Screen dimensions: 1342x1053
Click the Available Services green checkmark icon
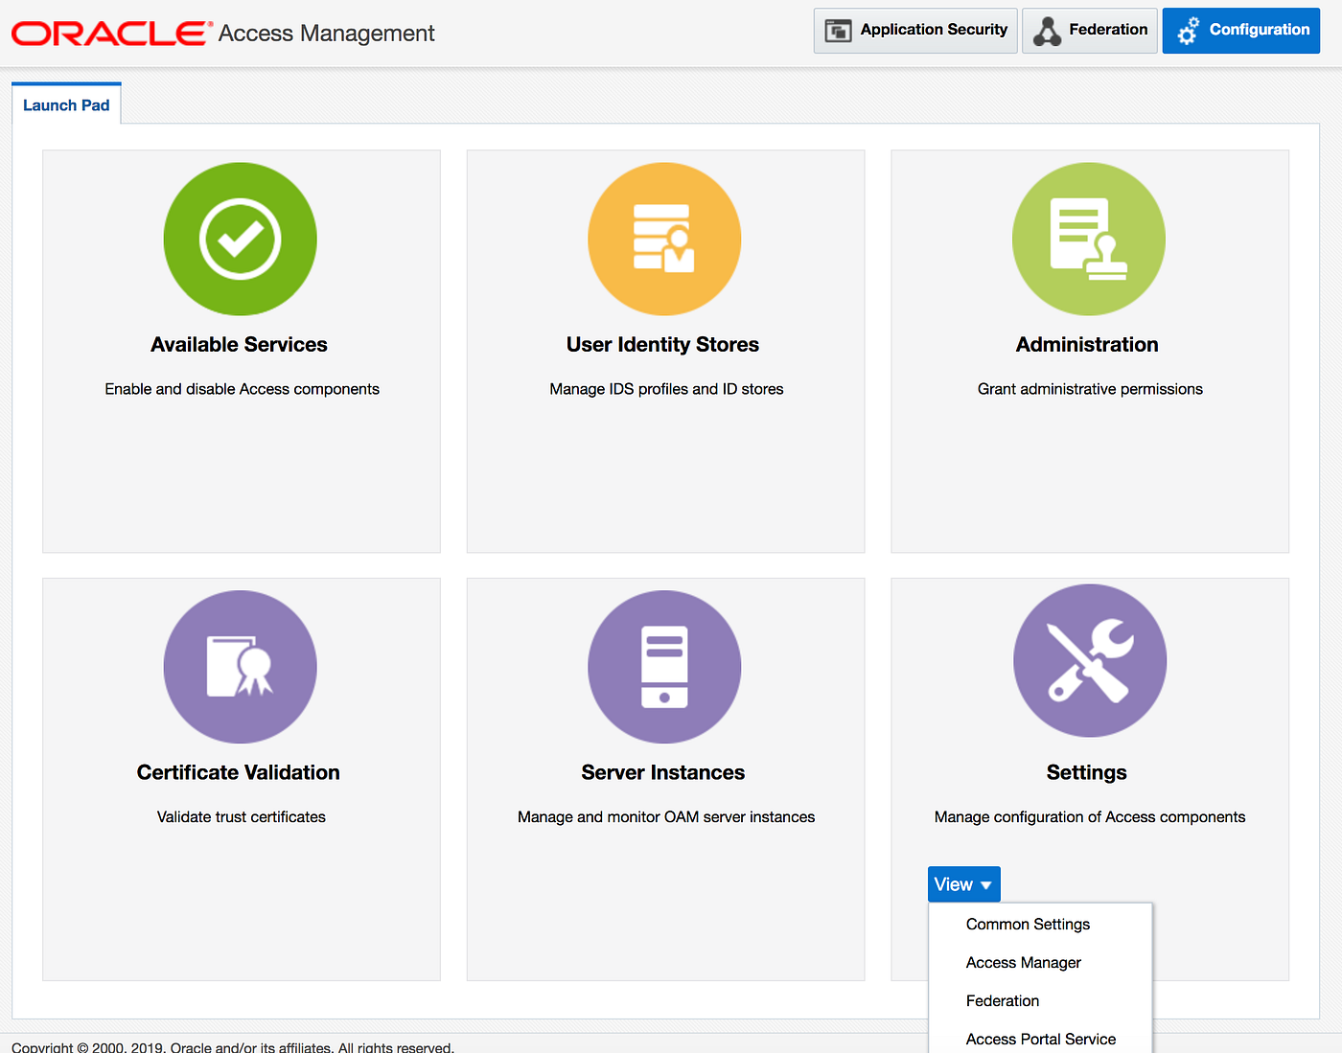pyautogui.click(x=240, y=239)
